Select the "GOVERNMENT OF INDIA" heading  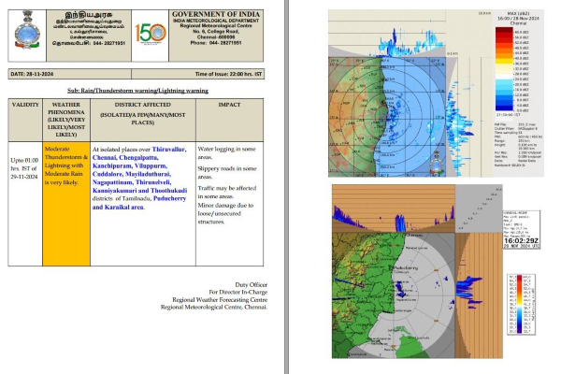(x=216, y=14)
